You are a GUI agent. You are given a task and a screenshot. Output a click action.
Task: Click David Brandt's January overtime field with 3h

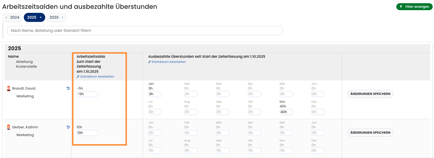point(155,94)
